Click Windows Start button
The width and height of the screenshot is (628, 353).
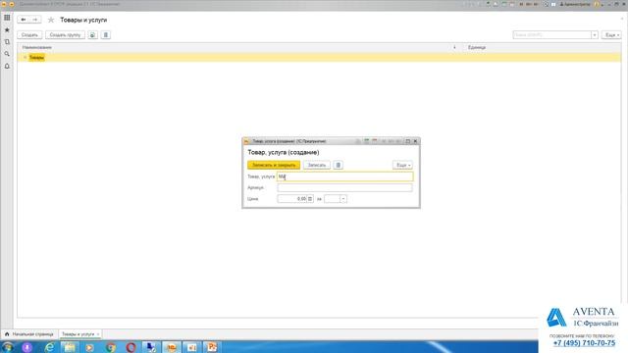click(7, 347)
